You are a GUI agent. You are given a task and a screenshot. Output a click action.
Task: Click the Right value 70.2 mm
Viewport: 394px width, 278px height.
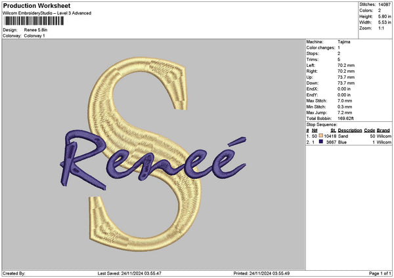pyautogui.click(x=346, y=71)
